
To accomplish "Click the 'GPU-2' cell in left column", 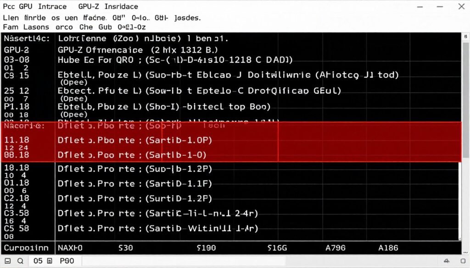I will click(17, 50).
